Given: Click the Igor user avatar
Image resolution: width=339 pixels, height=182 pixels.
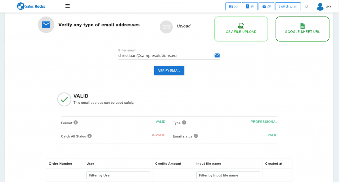Looking at the screenshot, I should [320, 6].
